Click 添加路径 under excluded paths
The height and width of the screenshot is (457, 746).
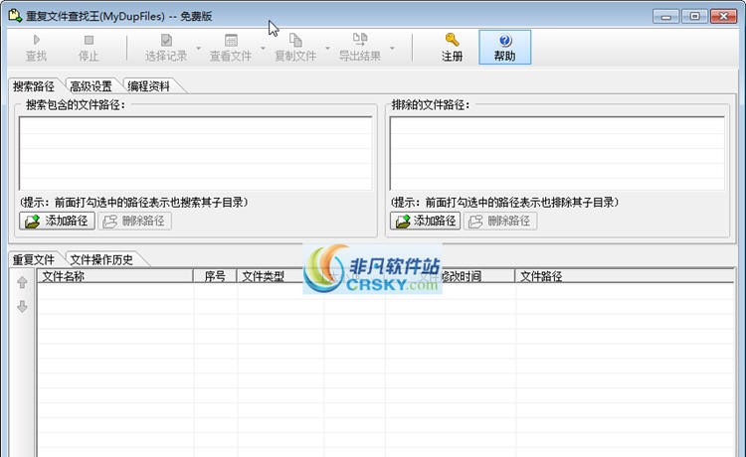click(426, 221)
